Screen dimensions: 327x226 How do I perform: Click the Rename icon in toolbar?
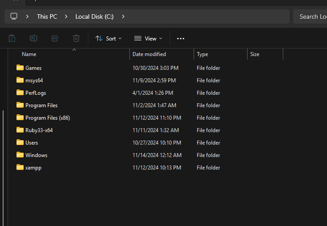33,38
